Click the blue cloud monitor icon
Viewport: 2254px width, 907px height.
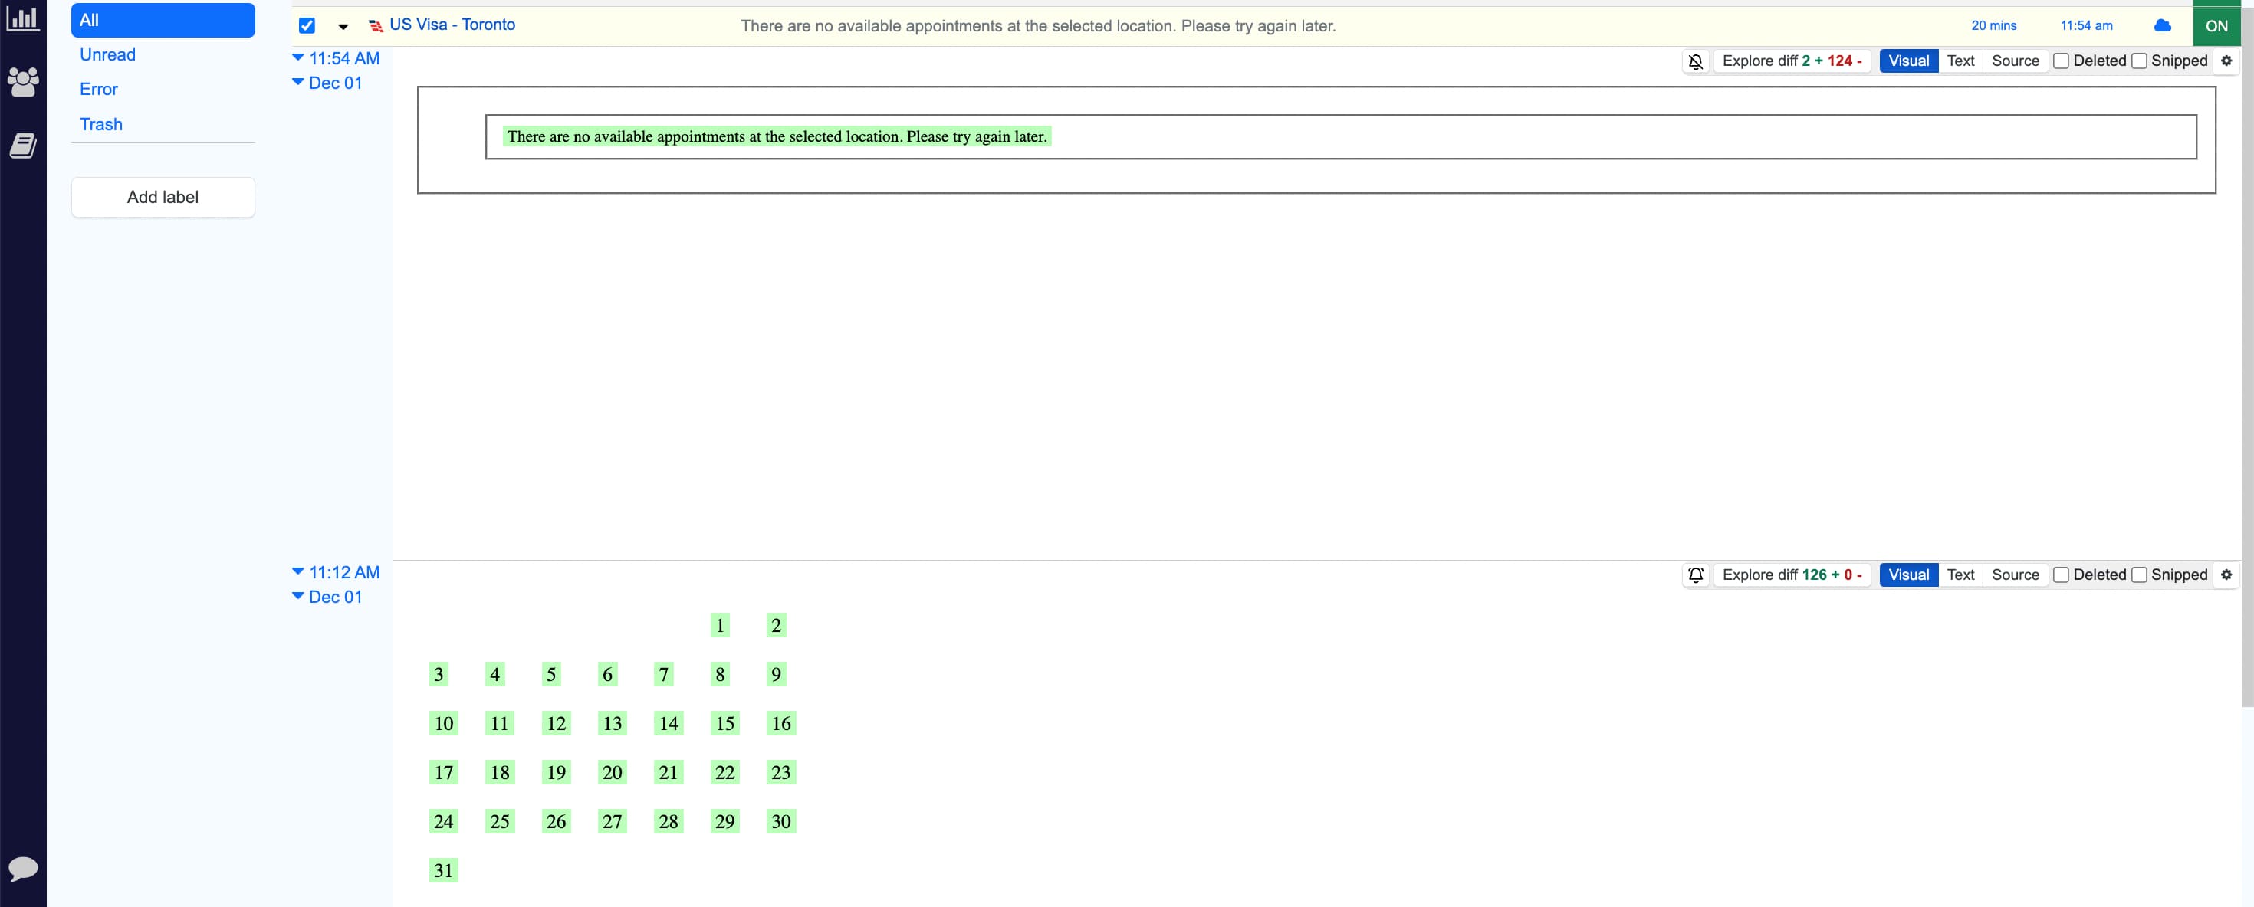tap(2161, 25)
